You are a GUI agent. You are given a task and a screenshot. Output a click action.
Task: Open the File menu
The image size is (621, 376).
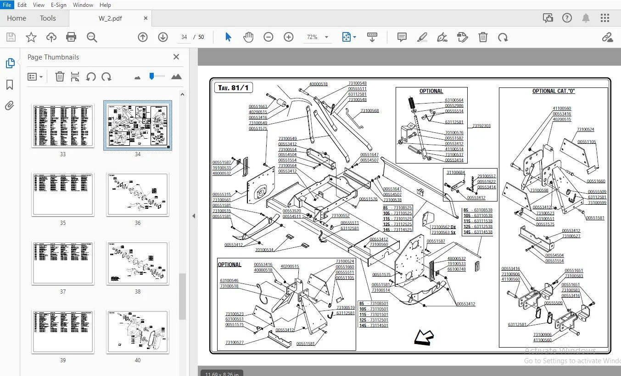[x=7, y=5]
